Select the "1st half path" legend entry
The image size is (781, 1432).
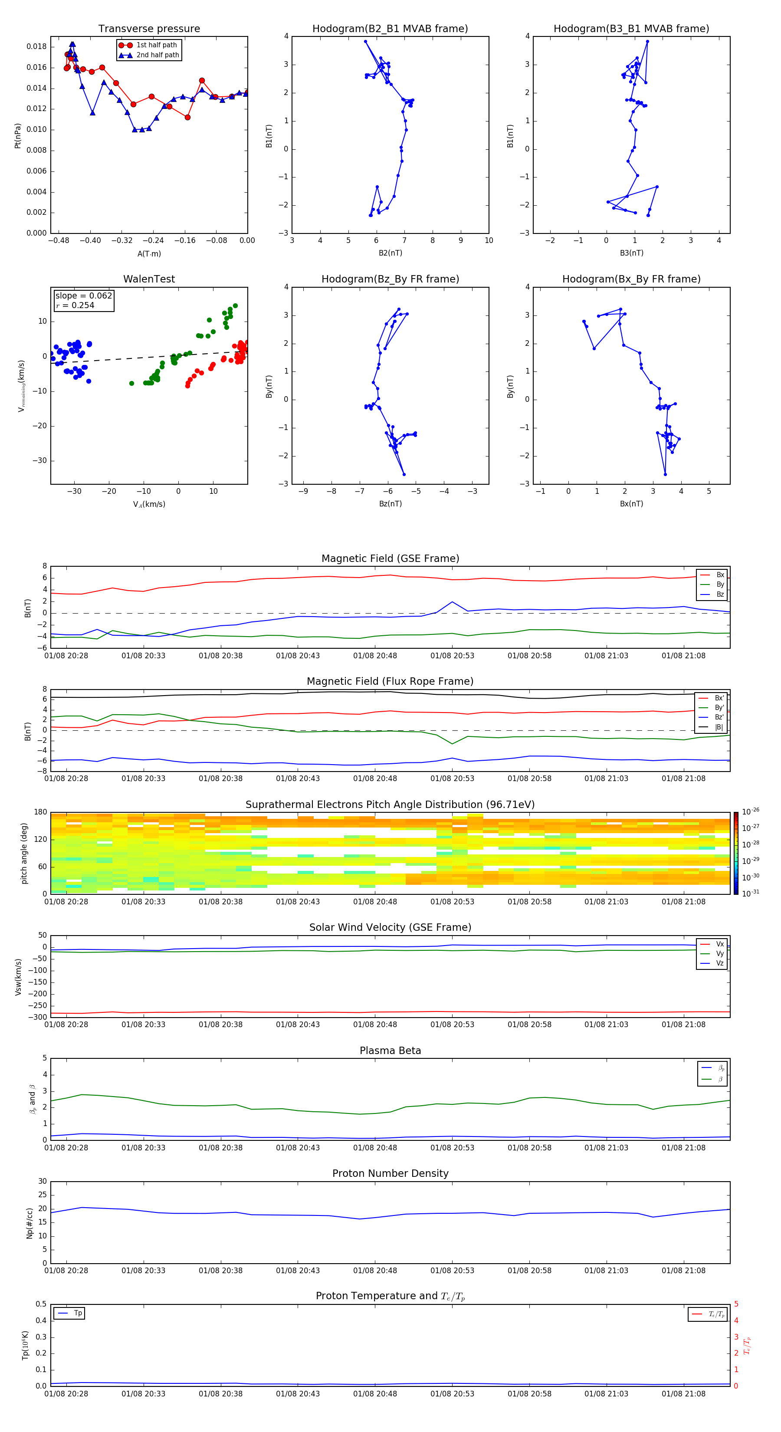[148, 45]
